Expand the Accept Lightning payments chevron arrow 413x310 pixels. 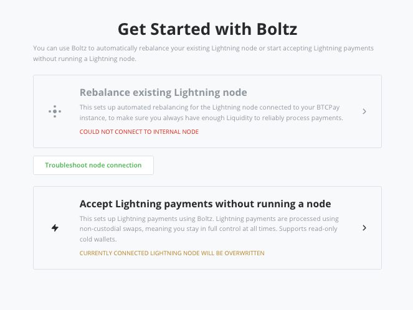[364, 228]
